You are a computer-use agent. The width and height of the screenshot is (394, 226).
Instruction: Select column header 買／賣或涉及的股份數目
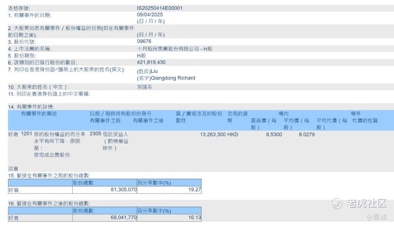[199, 117]
